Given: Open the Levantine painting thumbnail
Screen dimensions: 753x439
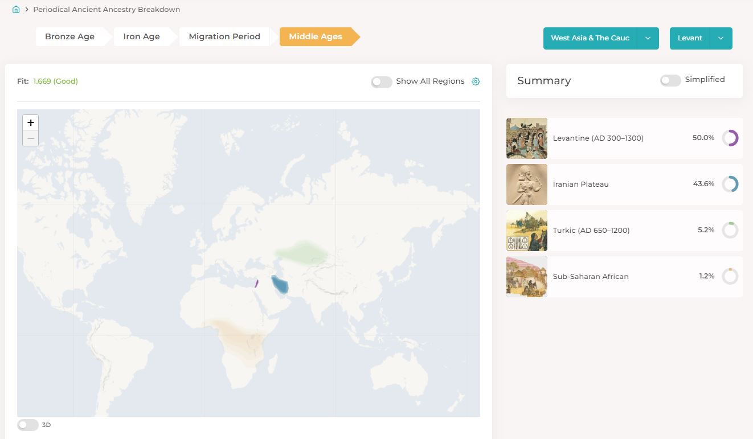Looking at the screenshot, I should tap(527, 138).
